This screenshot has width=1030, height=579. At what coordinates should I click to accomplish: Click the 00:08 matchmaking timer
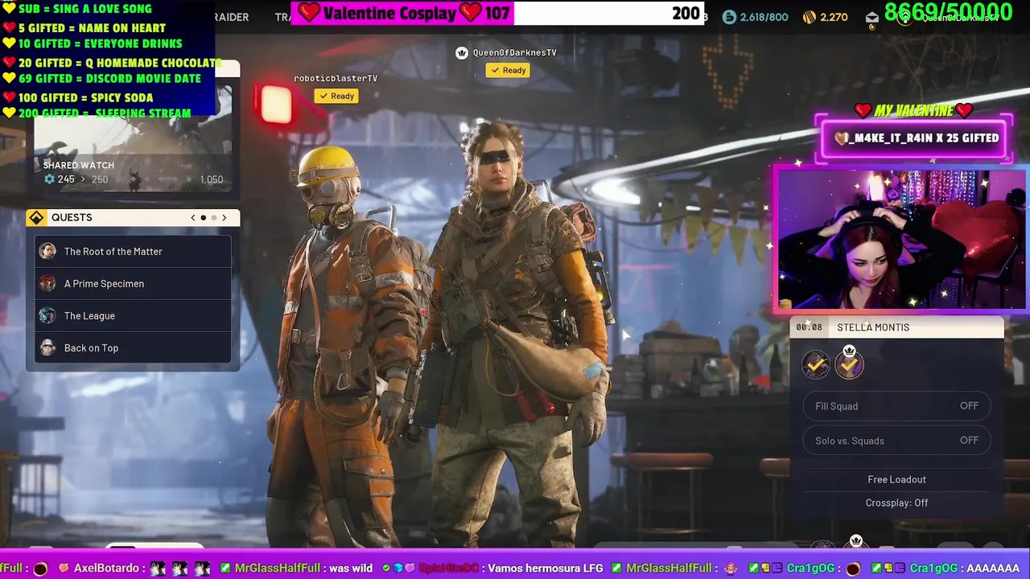[x=809, y=327]
